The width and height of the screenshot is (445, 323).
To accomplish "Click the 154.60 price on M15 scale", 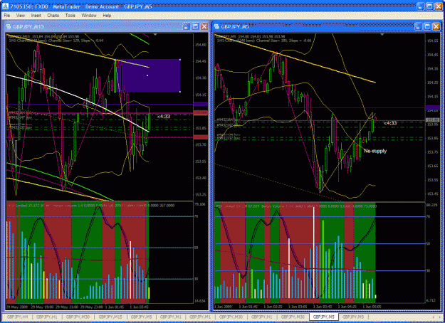I will tap(201, 45).
